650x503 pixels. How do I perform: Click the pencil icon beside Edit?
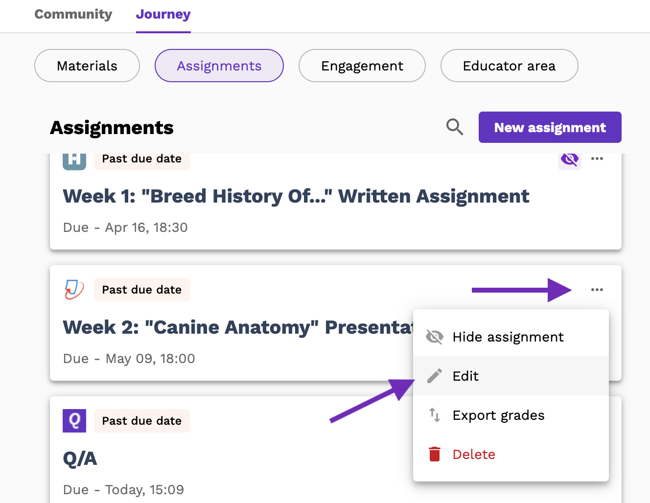435,376
